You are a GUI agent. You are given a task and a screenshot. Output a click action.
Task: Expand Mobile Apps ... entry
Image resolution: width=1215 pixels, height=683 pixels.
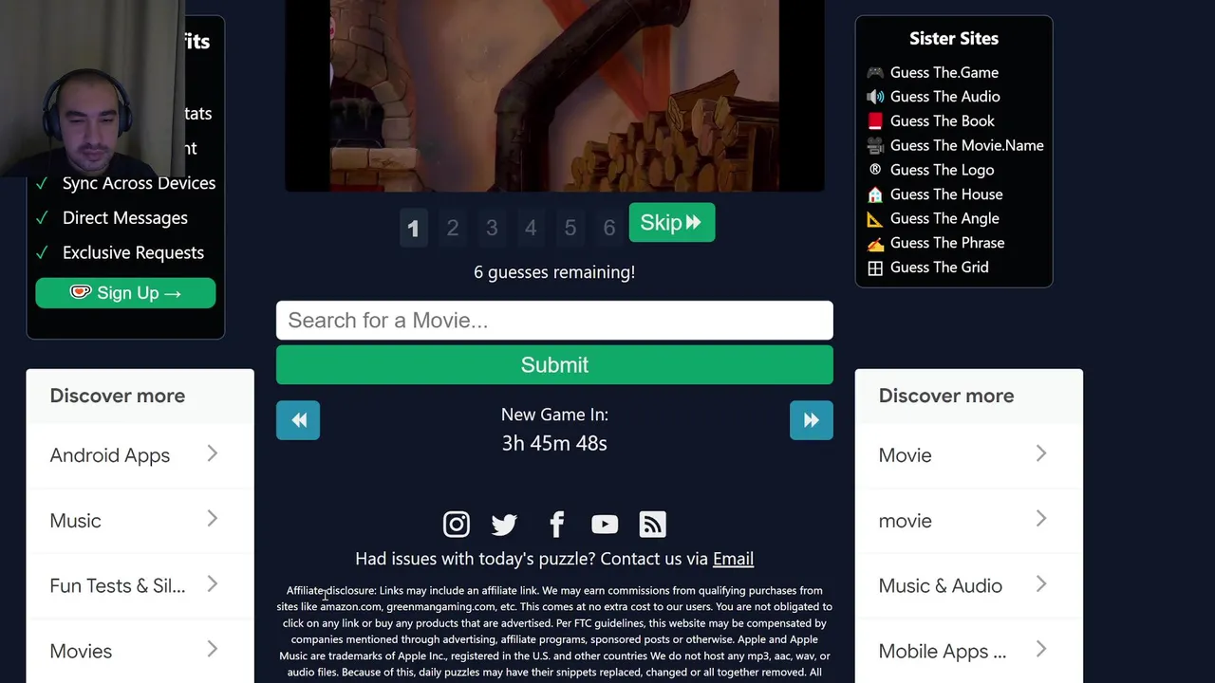969,652
